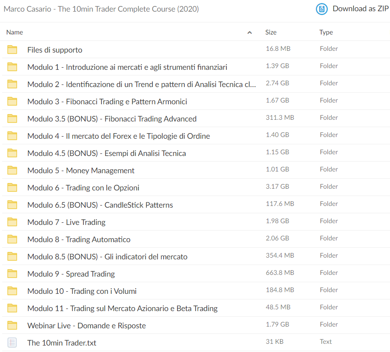Click the Webinar Live folder icon
Screen dimensions: 390x352
pyautogui.click(x=12, y=325)
